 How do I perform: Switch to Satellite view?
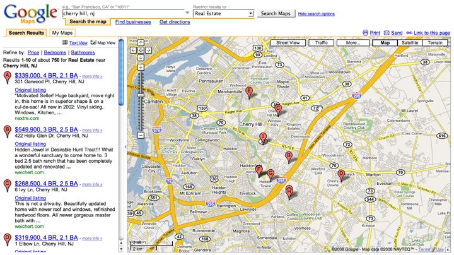(x=409, y=43)
